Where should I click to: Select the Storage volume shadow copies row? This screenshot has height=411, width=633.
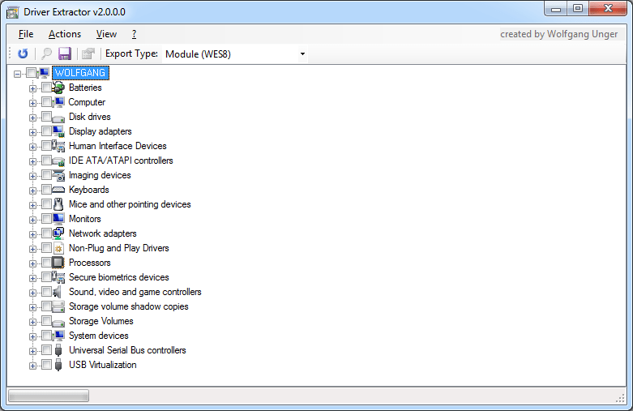128,306
